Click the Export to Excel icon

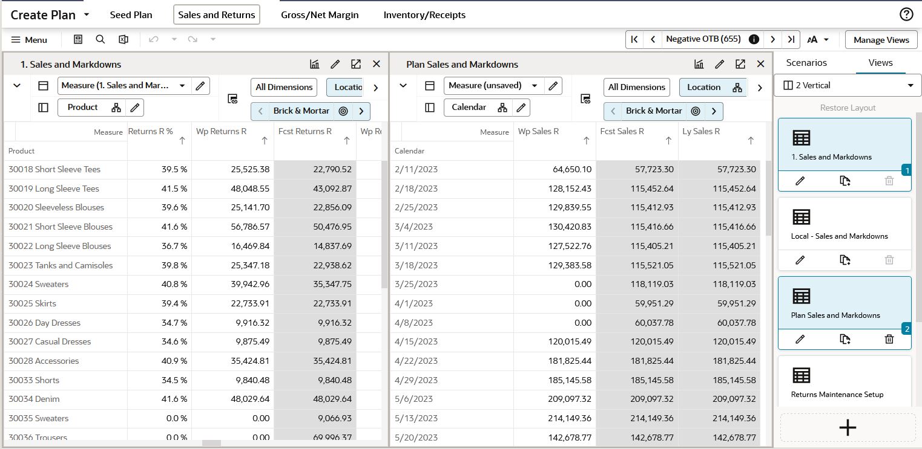(x=123, y=39)
